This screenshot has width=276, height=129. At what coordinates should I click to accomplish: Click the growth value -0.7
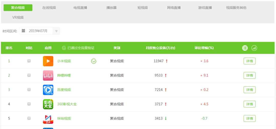click(204, 119)
